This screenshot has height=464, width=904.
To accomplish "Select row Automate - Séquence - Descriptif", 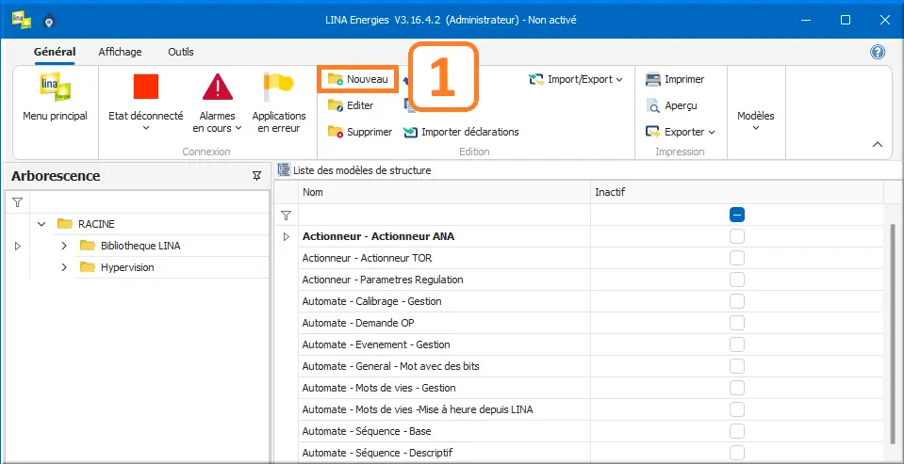I will 445,453.
